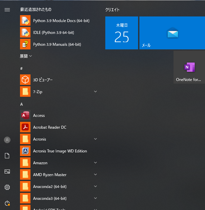Click the # letter group header
Image resolution: width=205 pixels, height=210 pixels.
(21, 68)
